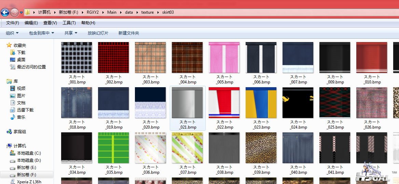Screen dimensions: 399x184
Task: Open the 共享 dropdown in the toolbar
Action: [71, 33]
